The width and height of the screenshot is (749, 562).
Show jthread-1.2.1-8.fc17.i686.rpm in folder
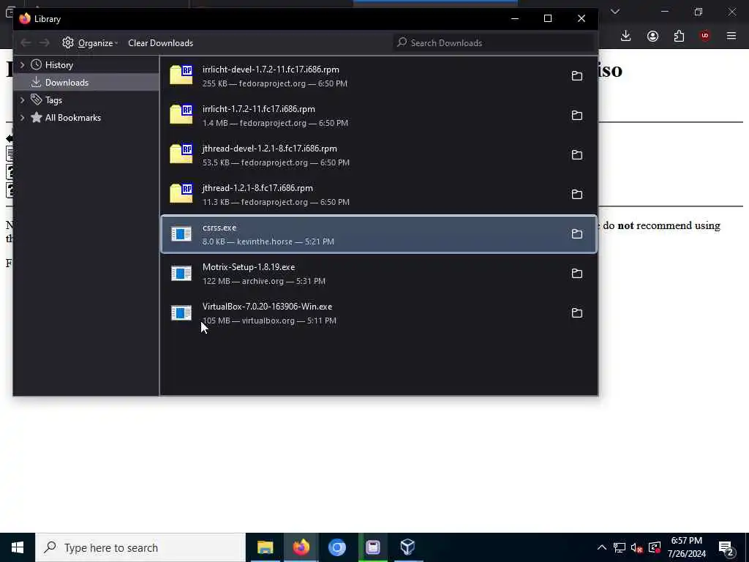[x=576, y=195]
